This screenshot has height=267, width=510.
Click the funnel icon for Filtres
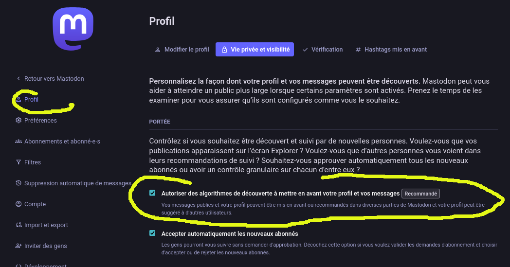click(18, 162)
